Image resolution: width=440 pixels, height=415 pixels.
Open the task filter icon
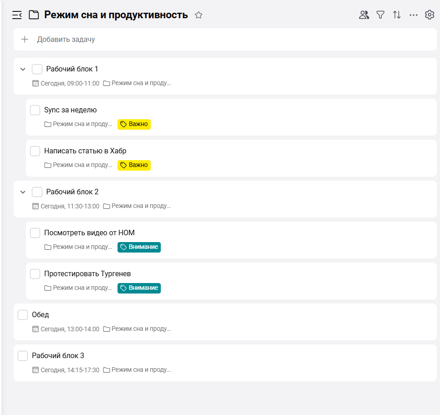380,15
